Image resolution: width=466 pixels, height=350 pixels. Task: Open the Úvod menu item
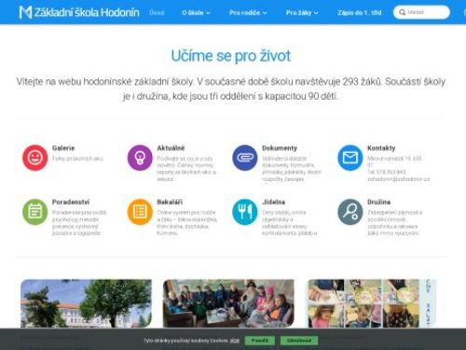tap(157, 13)
